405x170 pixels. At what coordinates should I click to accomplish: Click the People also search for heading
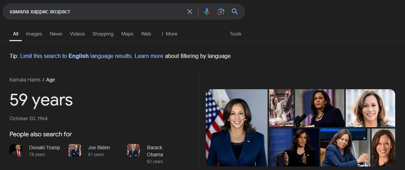tap(41, 134)
